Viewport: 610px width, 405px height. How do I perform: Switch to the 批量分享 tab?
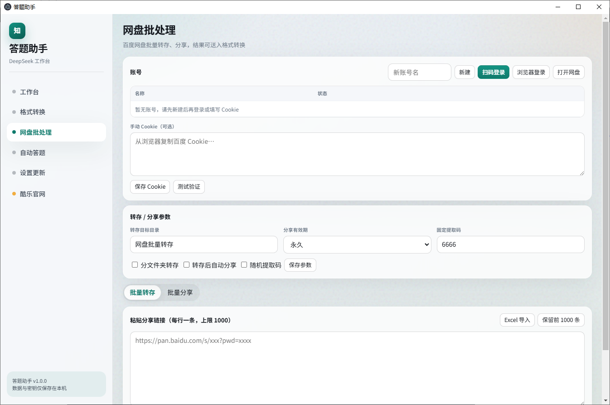tap(180, 293)
